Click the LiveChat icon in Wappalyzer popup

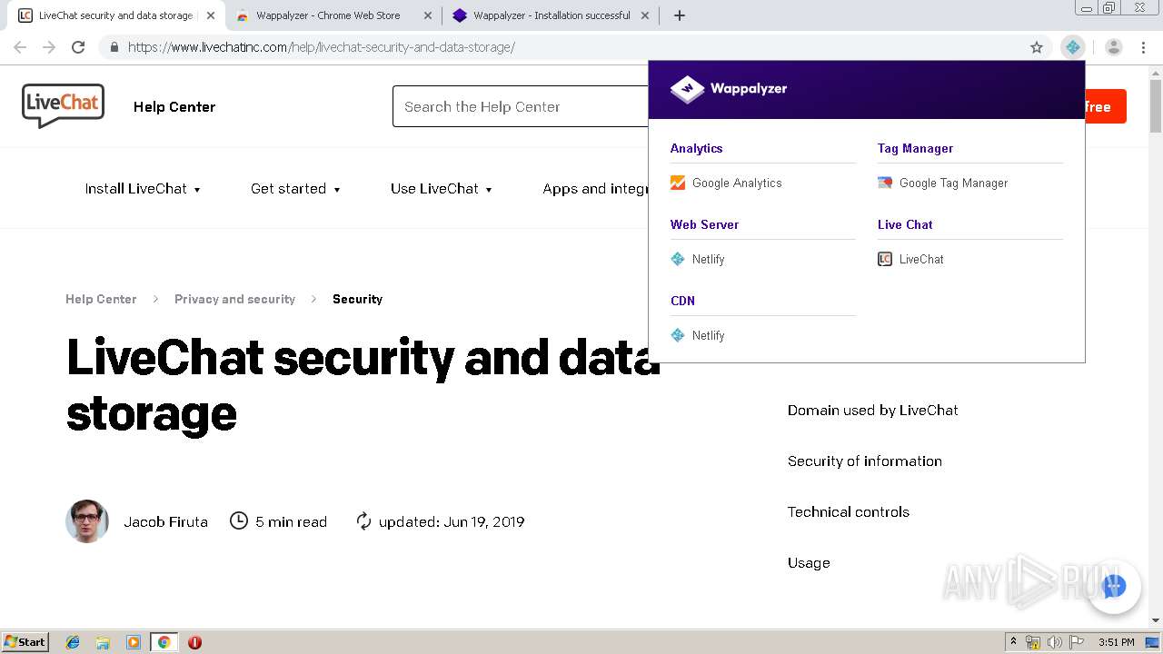coord(885,259)
